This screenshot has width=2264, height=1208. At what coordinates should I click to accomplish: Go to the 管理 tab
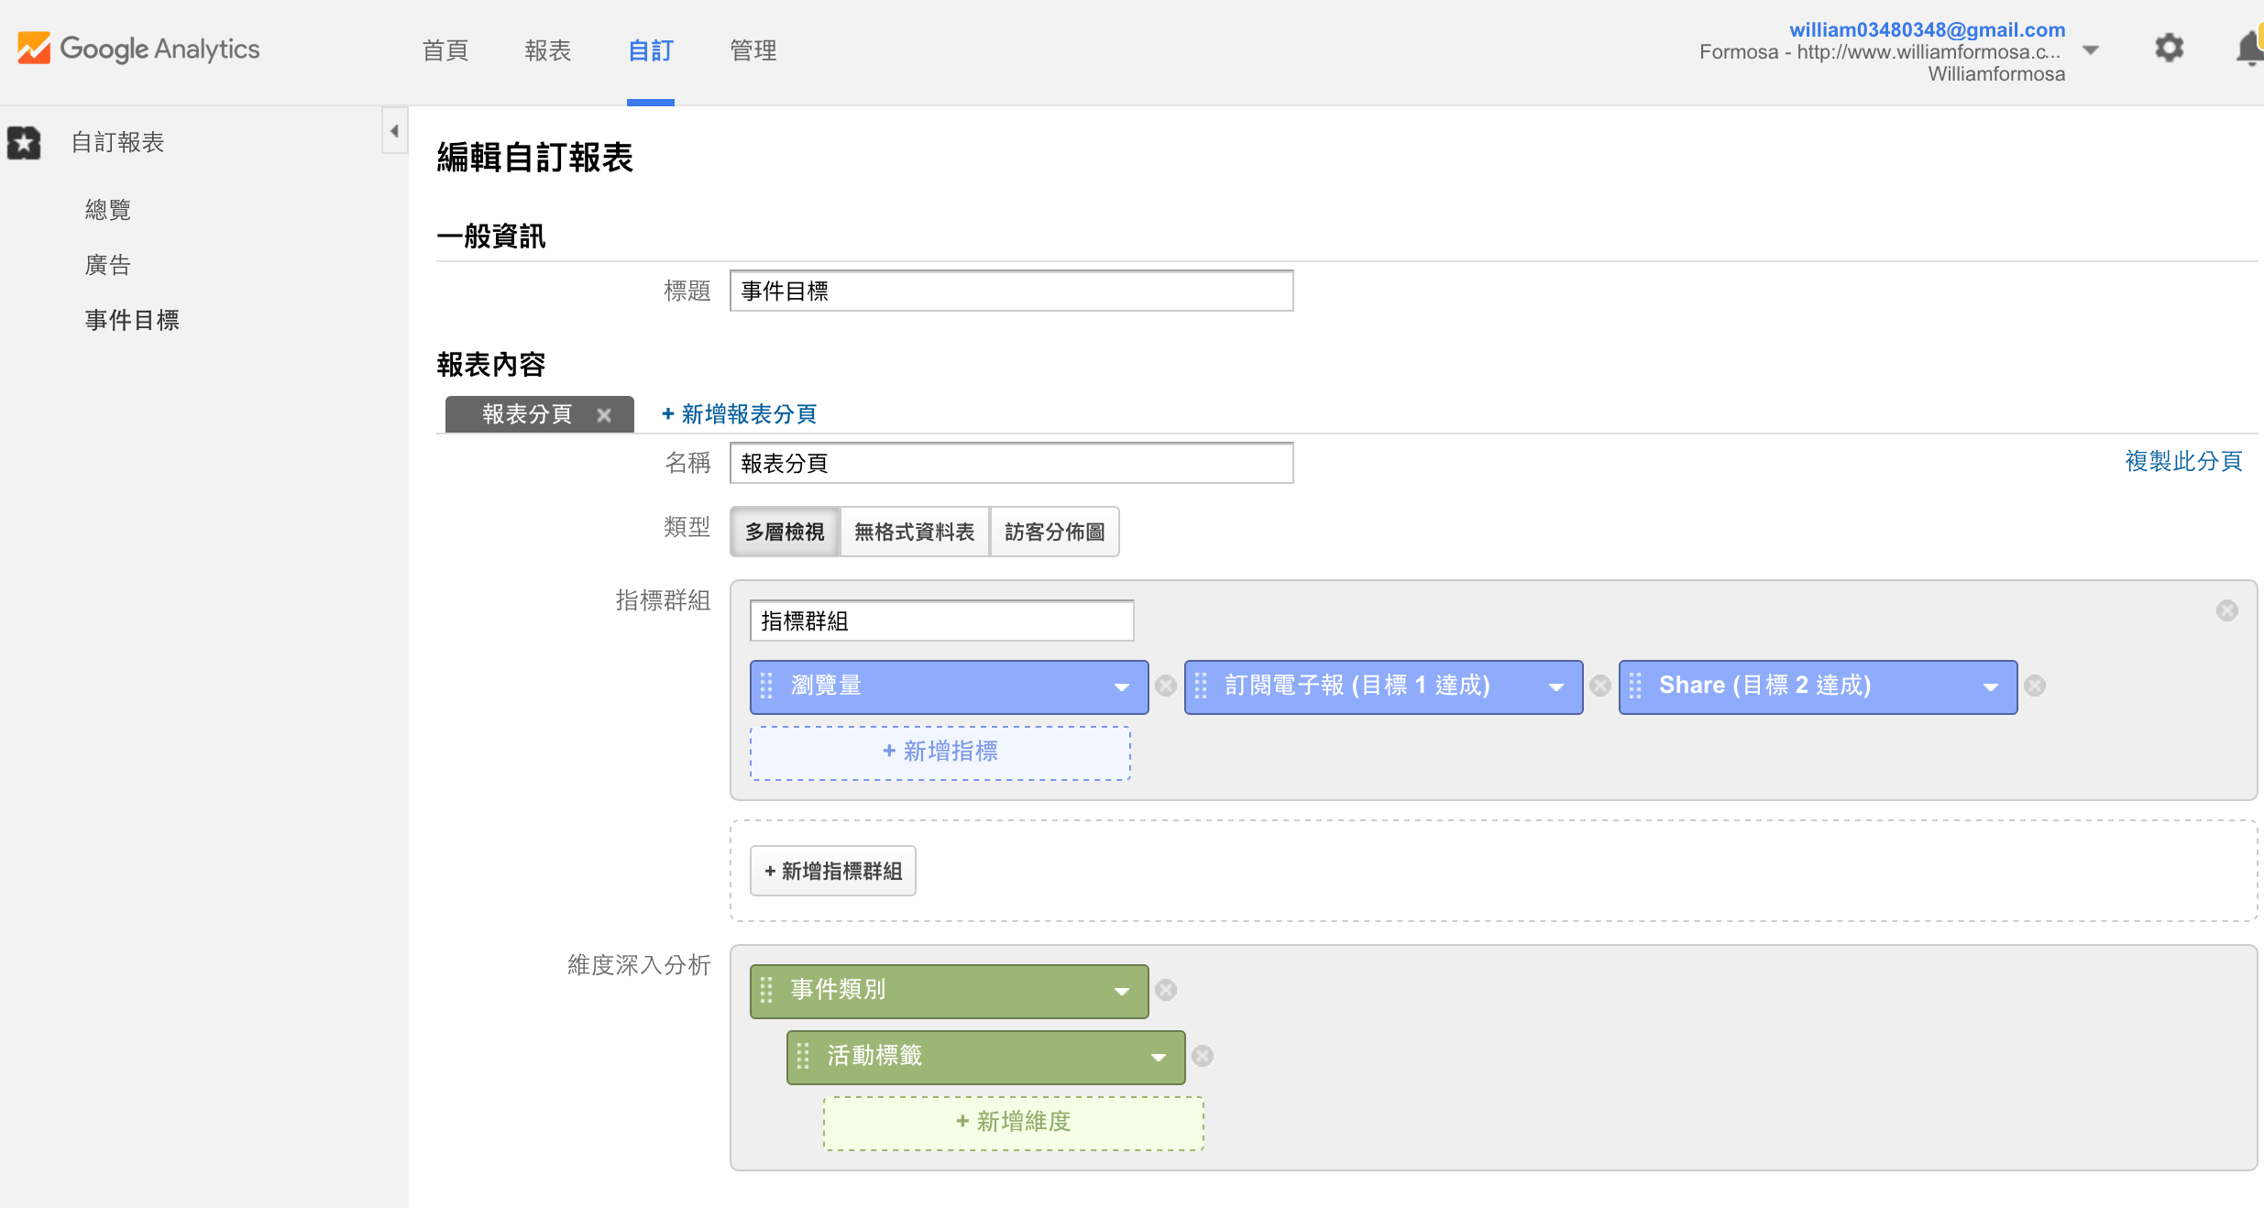tap(753, 50)
